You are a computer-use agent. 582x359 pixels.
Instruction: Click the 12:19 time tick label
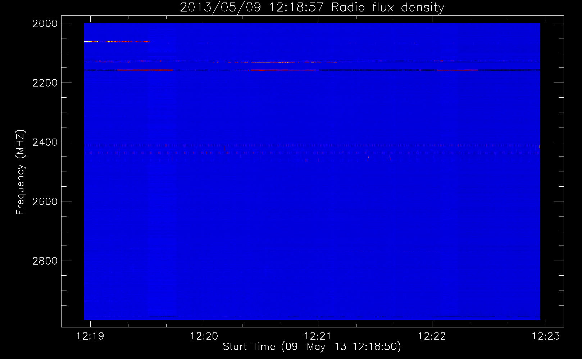point(90,336)
